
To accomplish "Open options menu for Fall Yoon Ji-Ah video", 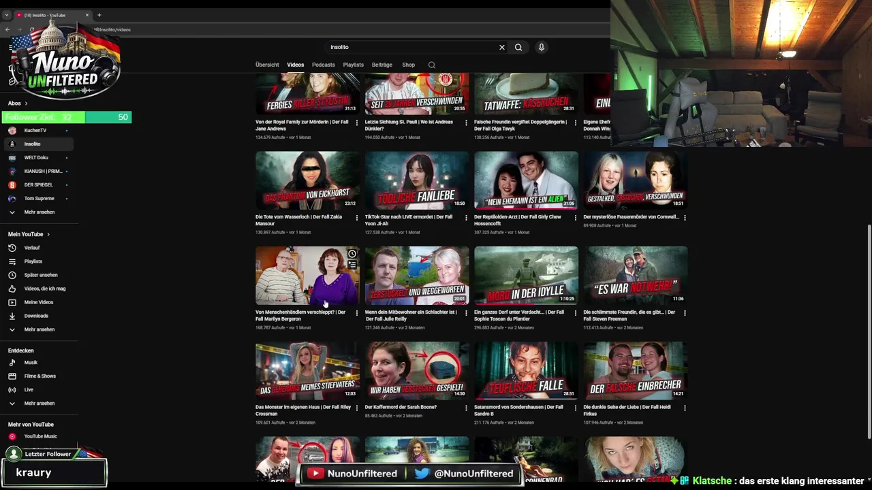I will 466,218.
